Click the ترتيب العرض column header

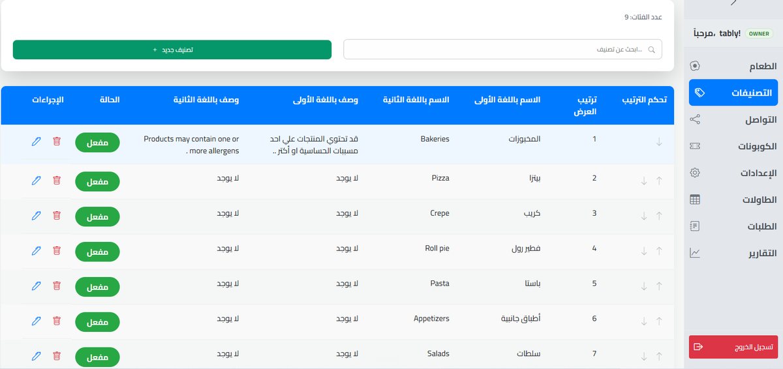tap(585, 106)
